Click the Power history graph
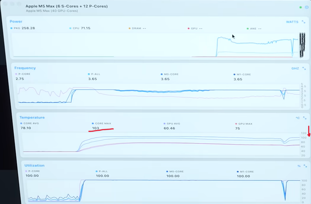The image size is (311, 204). click(156, 45)
